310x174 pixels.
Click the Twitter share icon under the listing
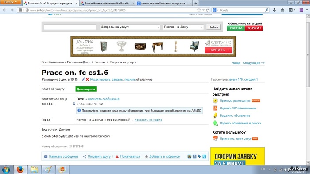[x=205, y=156]
